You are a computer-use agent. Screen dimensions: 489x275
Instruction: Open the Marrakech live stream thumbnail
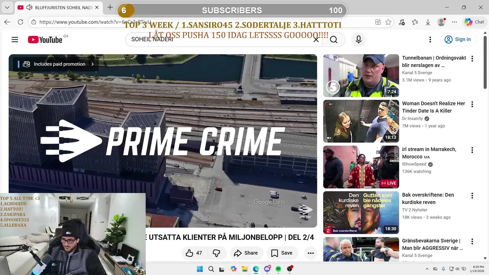[361, 167]
